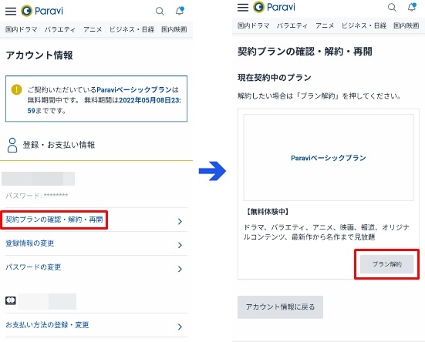Open the notifications bell in the right screen

[412, 7]
